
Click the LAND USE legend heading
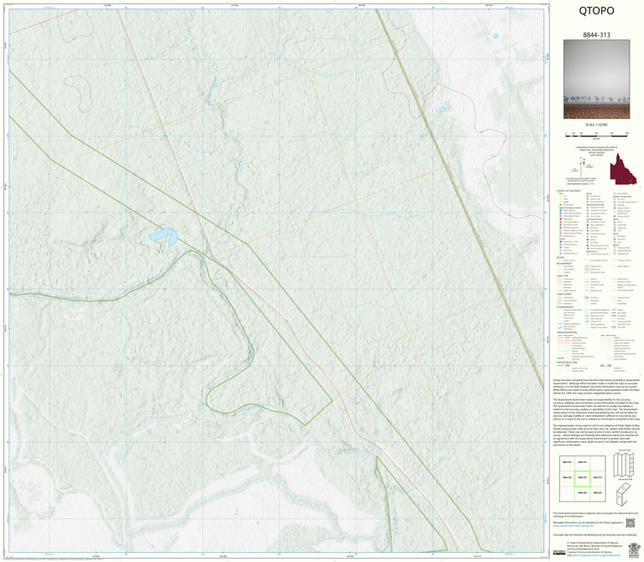[563, 276]
